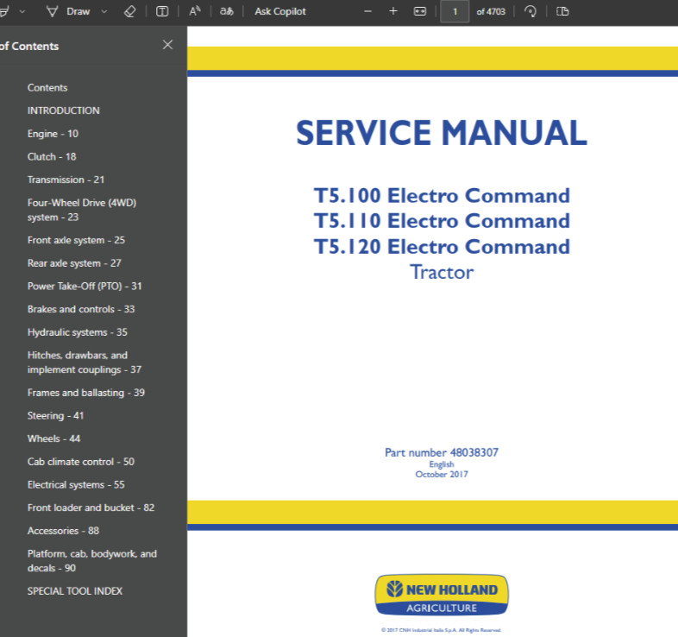Select Transmission - 21 in contents
Screen dimensions: 678x637
click(66, 180)
